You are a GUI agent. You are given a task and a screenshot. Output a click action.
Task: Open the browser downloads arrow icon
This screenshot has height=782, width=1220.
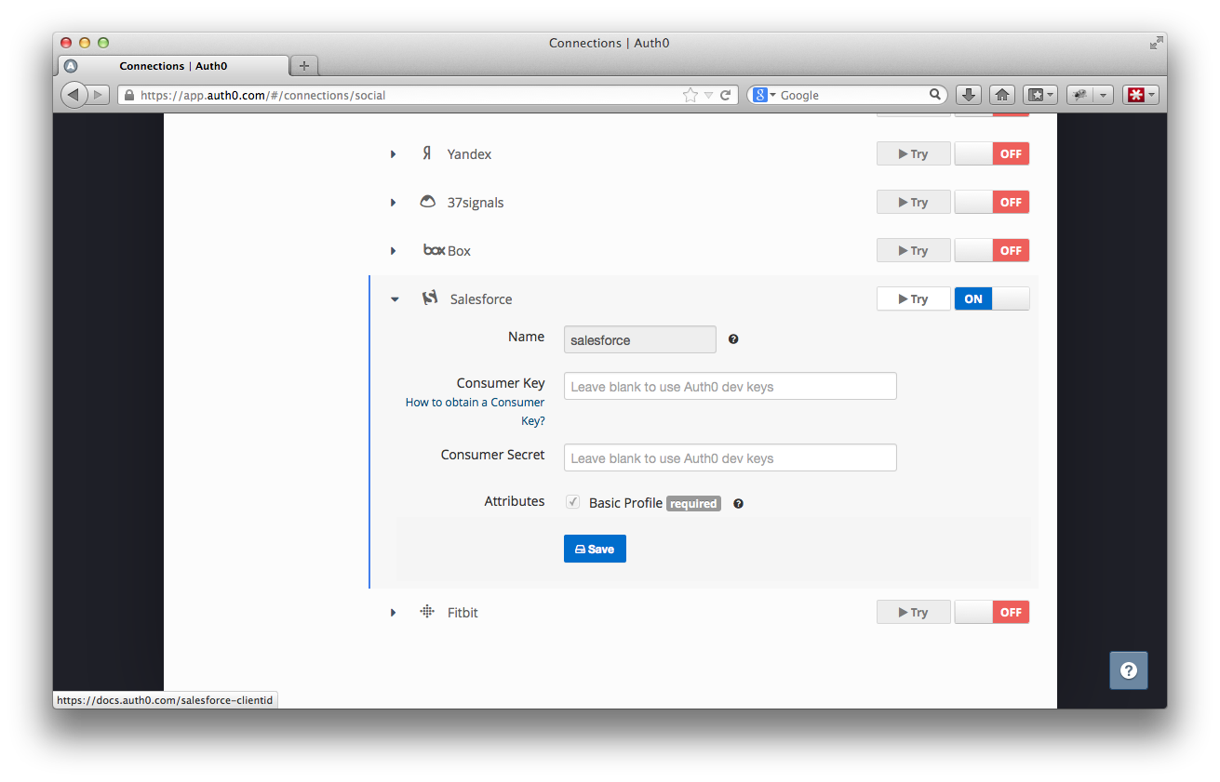[969, 95]
